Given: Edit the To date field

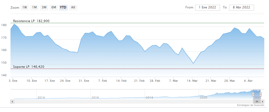Looking at the screenshot, I should tap(241, 7).
